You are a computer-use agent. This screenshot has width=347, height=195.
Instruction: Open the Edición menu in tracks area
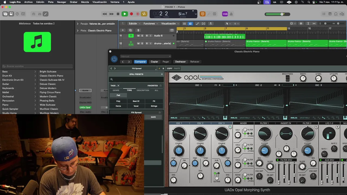pyautogui.click(x=134, y=24)
